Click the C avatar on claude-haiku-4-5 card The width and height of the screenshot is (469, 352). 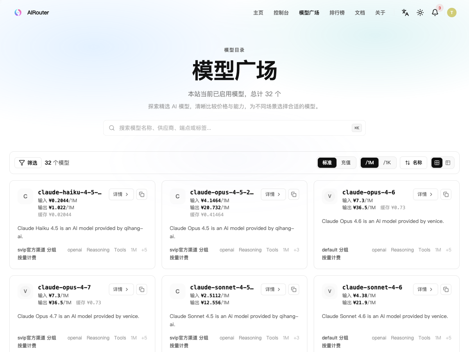[25, 196]
